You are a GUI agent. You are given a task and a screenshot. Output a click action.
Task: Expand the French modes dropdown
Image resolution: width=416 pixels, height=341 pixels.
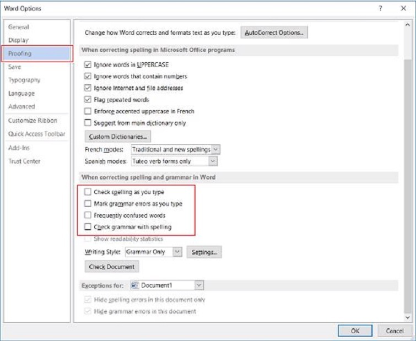click(216, 149)
